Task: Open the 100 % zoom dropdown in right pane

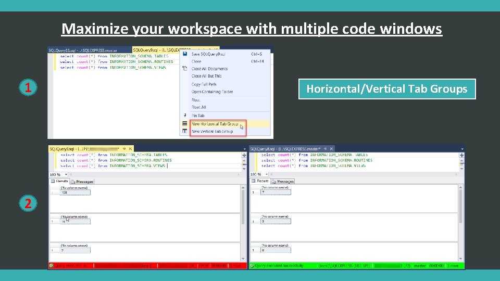Action: (267, 174)
